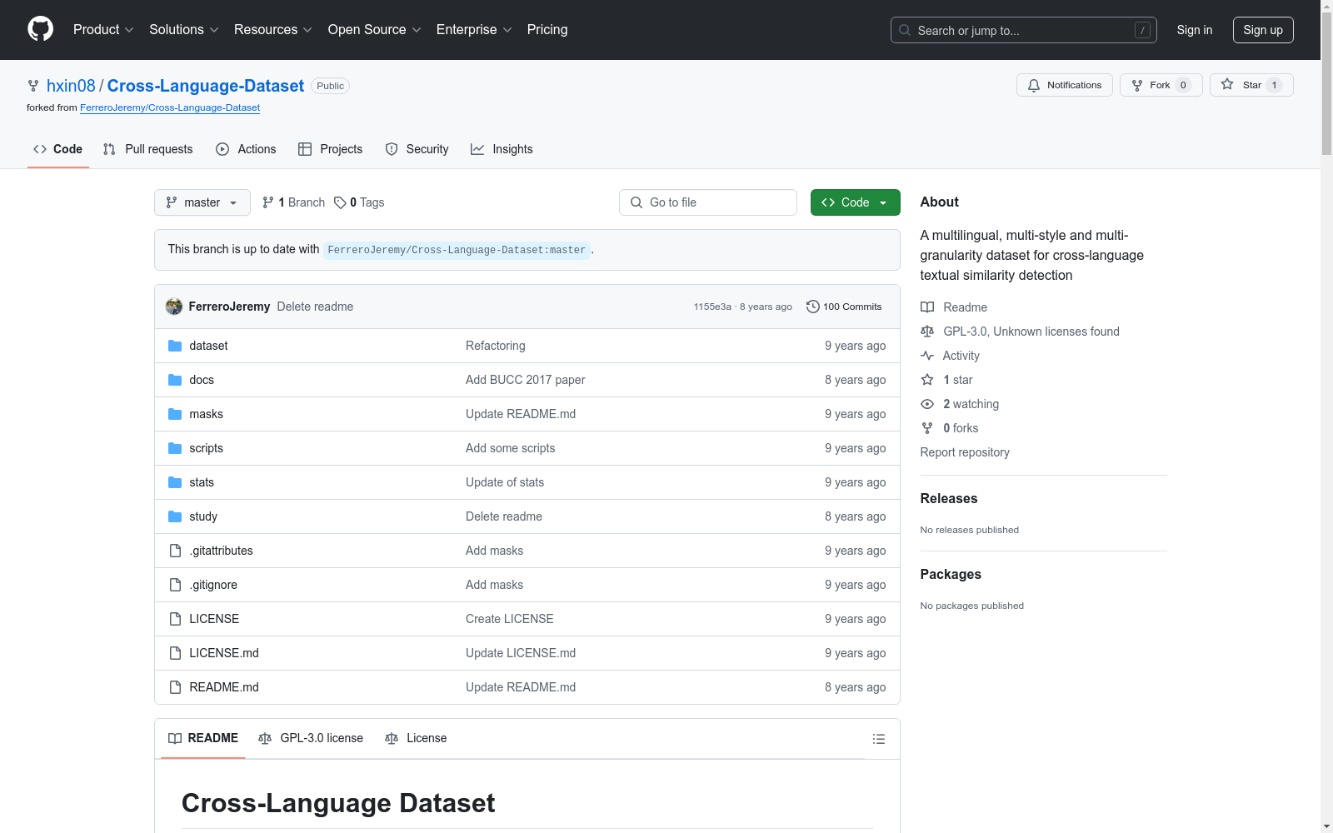Viewport: 1333px width, 833px height.
Task: Select the docs folder icon
Action: 175,380
